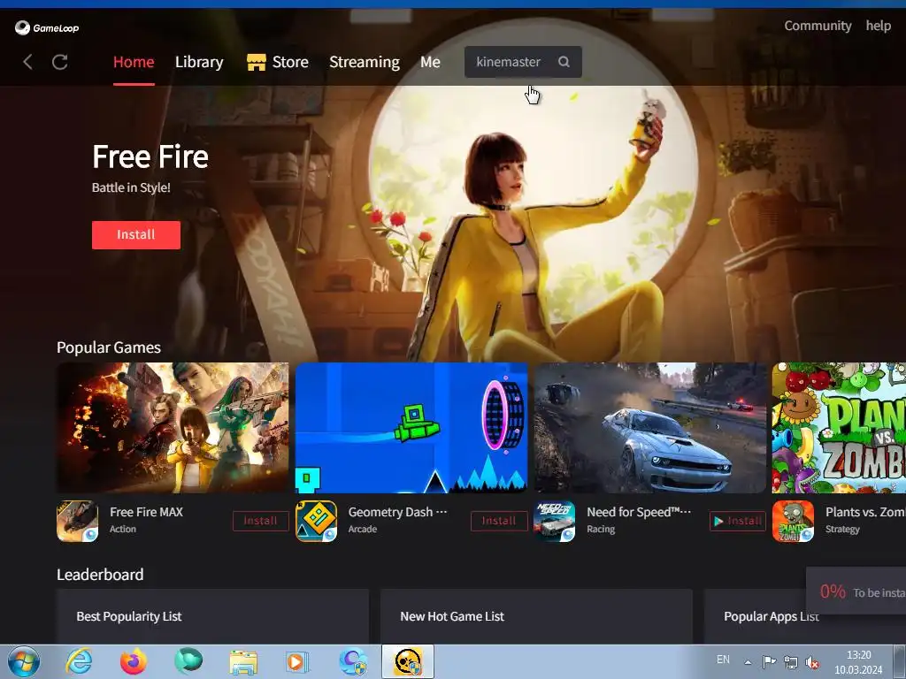The width and height of the screenshot is (906, 679).
Task: Open the Me tab
Action: [431, 62]
